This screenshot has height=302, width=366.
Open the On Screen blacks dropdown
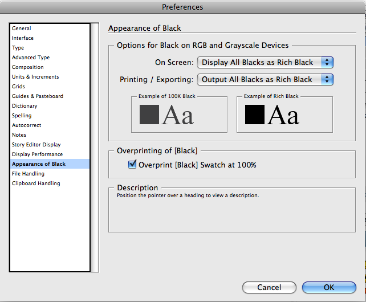[x=265, y=62]
